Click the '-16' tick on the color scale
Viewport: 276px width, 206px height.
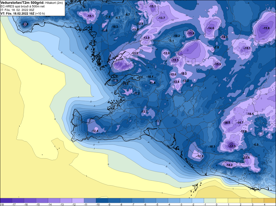pos(25,204)
